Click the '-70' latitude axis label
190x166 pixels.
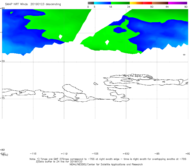coord(2,61)
